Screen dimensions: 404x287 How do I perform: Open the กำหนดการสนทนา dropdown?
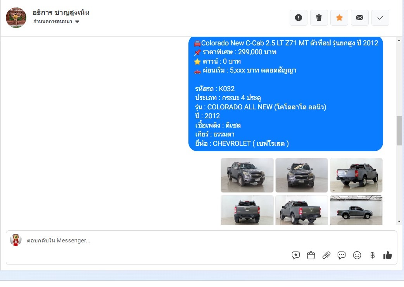click(56, 21)
